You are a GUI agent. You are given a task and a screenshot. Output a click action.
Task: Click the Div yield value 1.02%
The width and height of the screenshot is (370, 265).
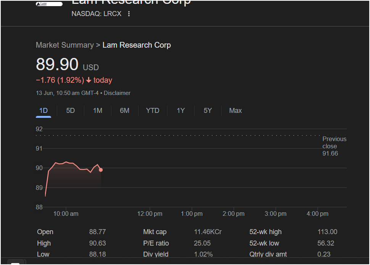[203, 254]
